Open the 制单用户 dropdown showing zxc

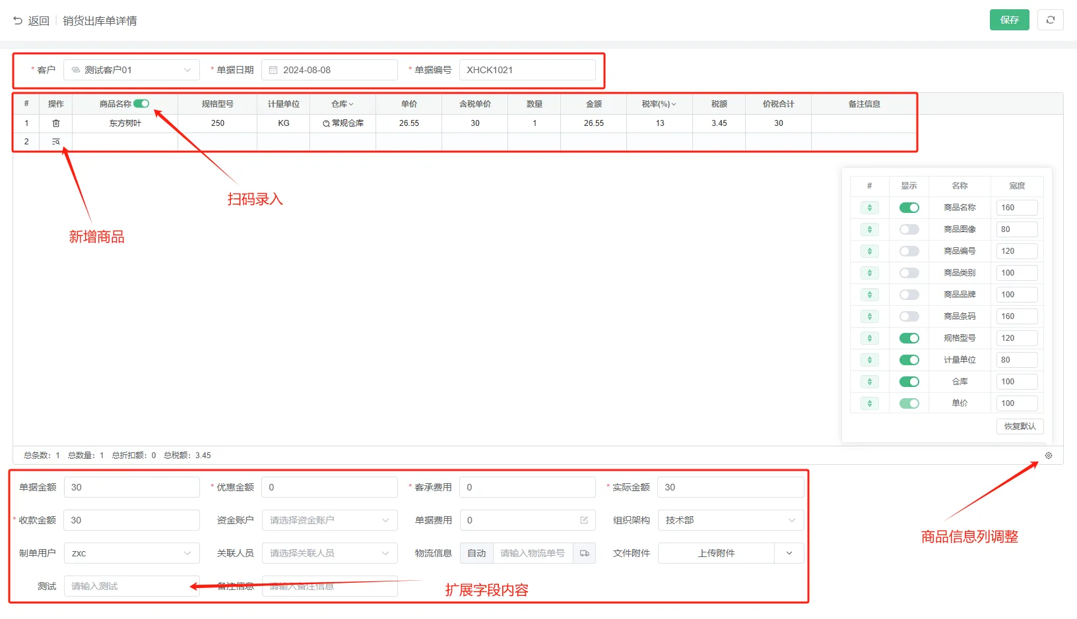(x=131, y=553)
